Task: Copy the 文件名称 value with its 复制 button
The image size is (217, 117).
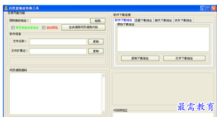Action: (96, 42)
